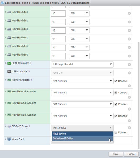Viewport: 140px width, 158px height.
Task: Remove Network Adapter 1 with its X icon
Action: point(129,86)
